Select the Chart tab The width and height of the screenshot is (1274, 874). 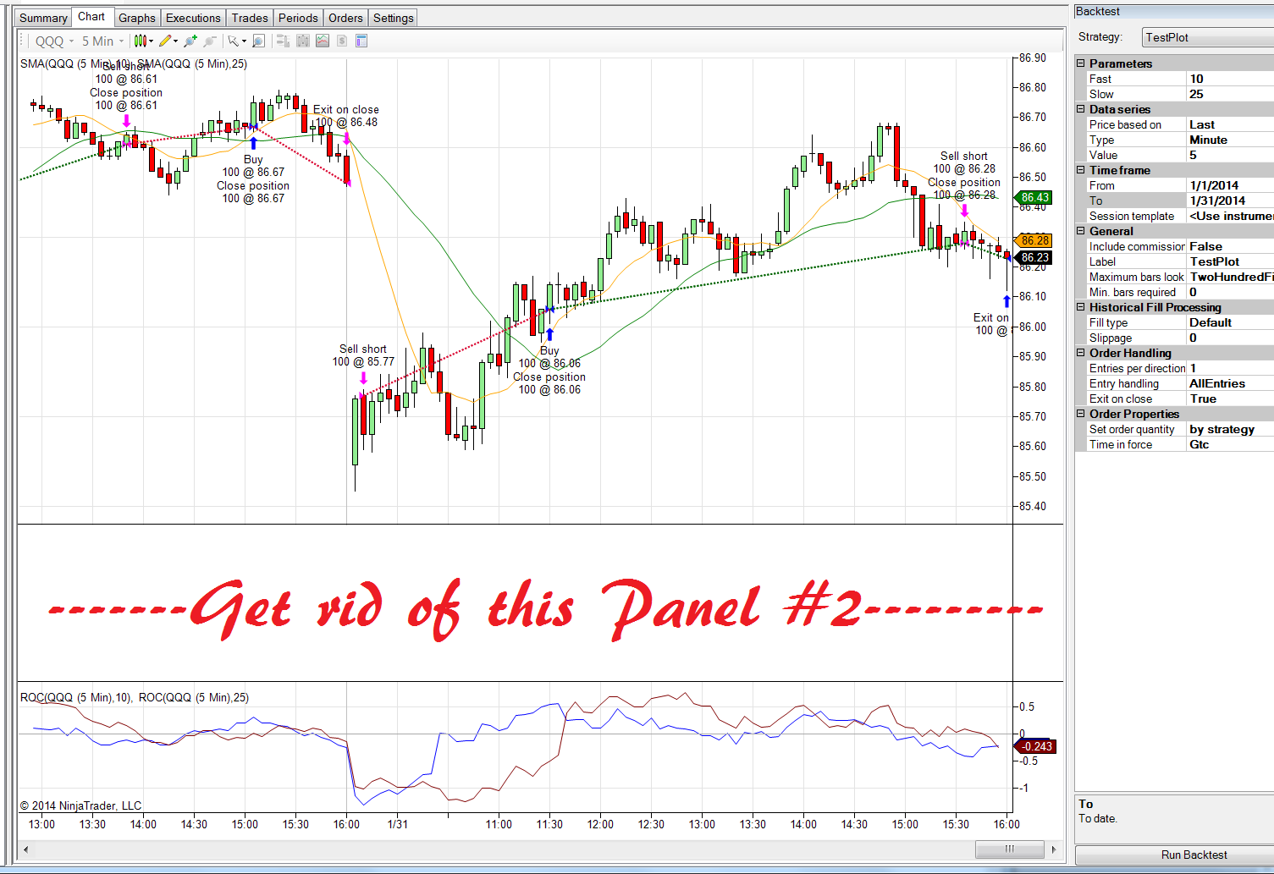(91, 17)
